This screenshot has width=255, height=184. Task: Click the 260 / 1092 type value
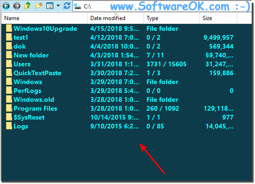pos(163,108)
